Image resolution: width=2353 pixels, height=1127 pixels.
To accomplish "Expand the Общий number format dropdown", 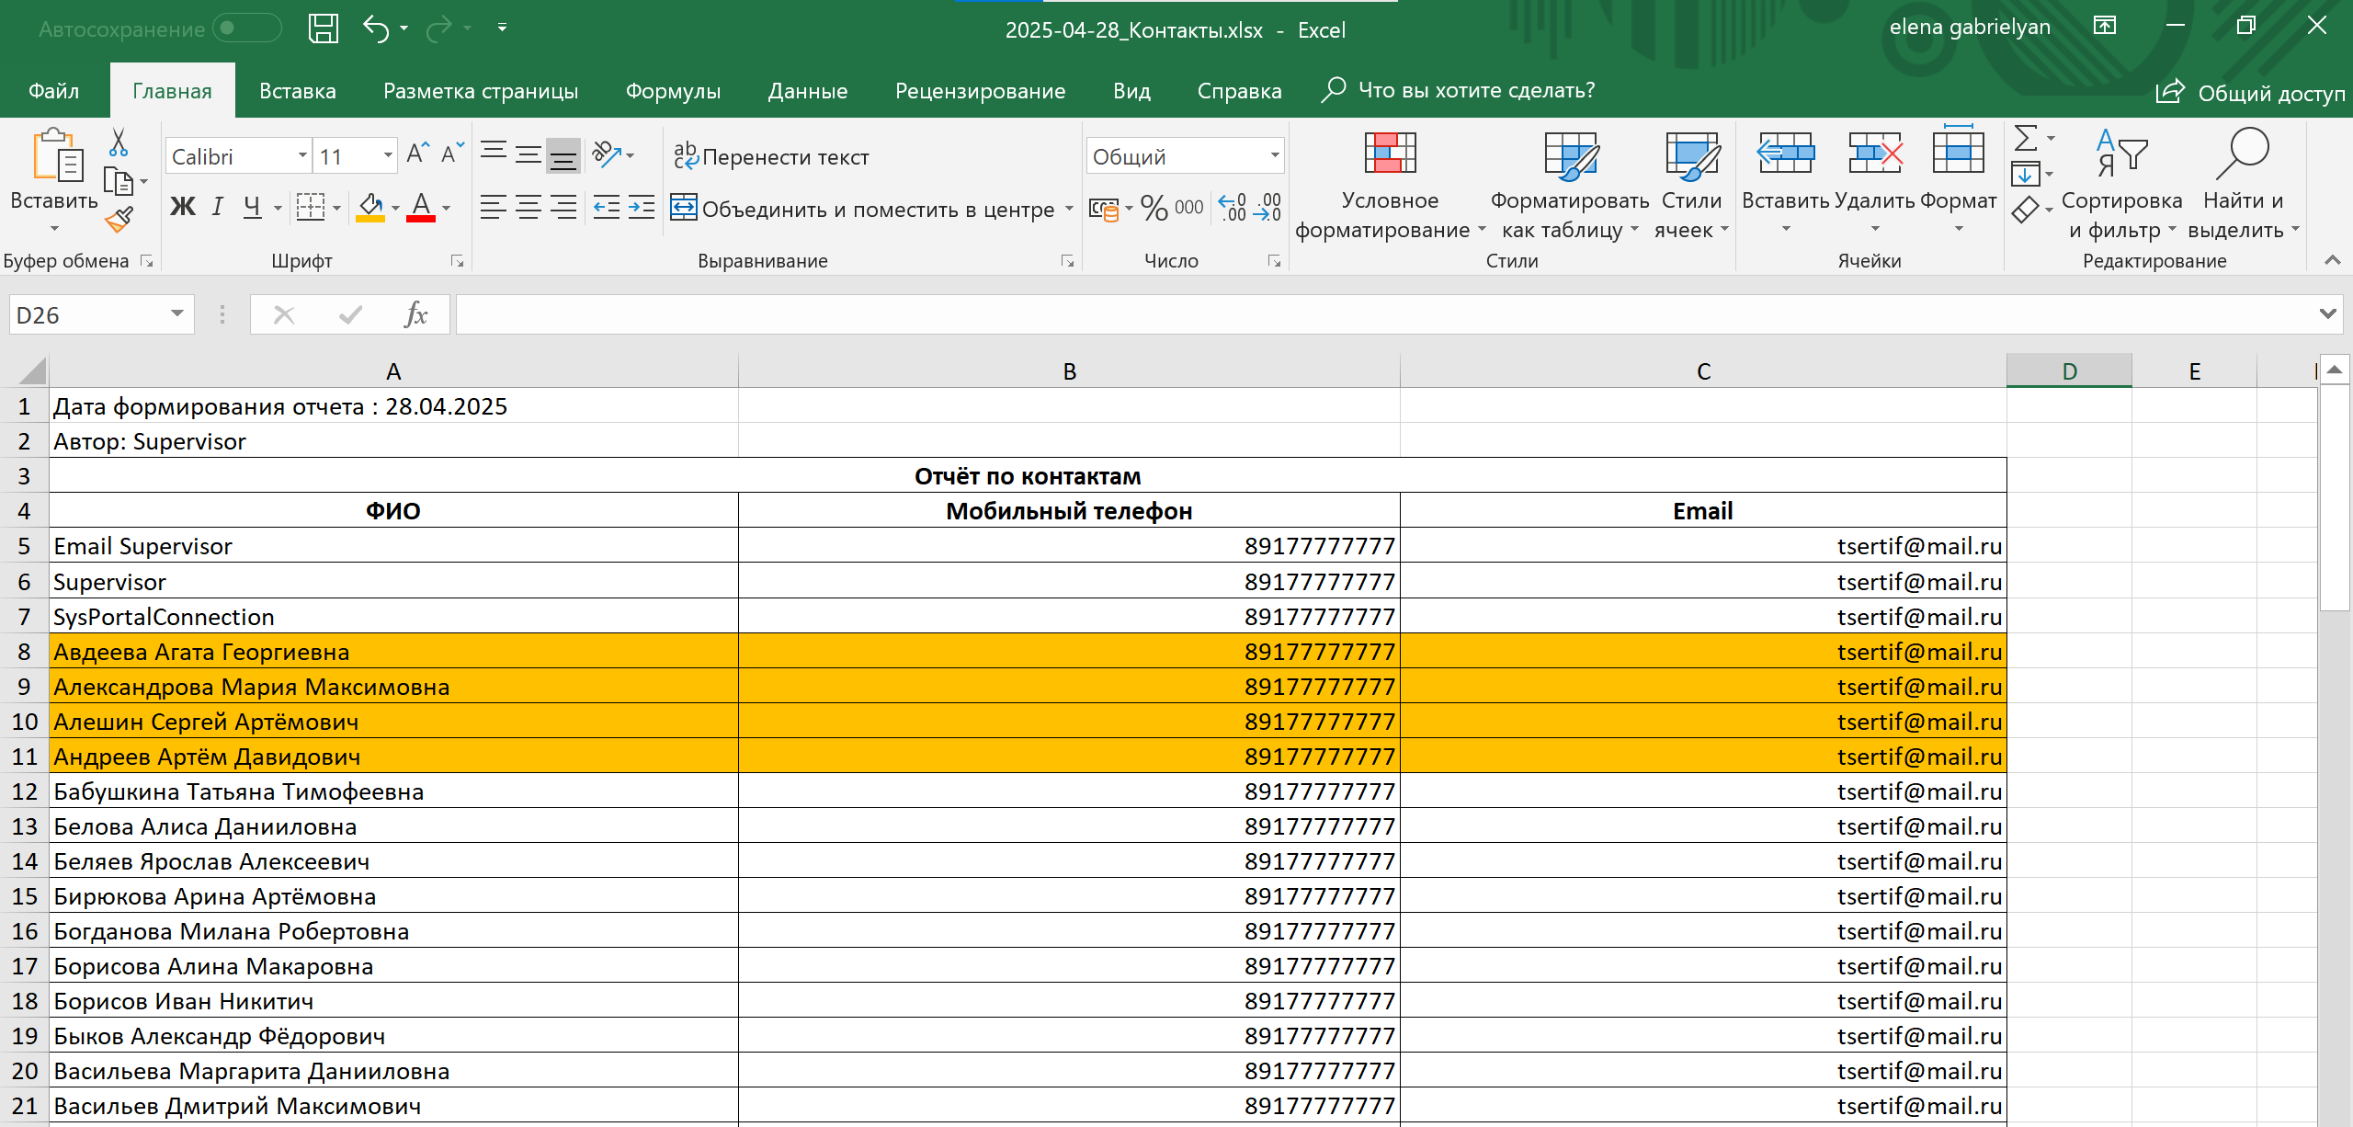I will [1274, 156].
